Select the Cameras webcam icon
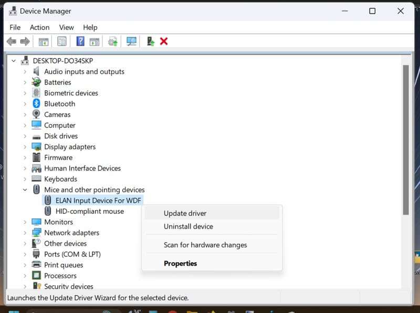 [x=36, y=114]
